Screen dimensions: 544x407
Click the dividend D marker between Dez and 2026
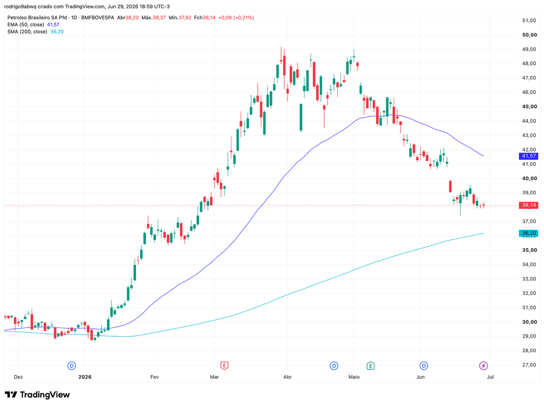[72, 366]
